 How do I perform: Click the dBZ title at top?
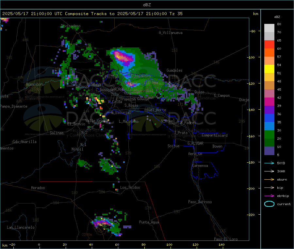pyautogui.click(x=147, y=5)
